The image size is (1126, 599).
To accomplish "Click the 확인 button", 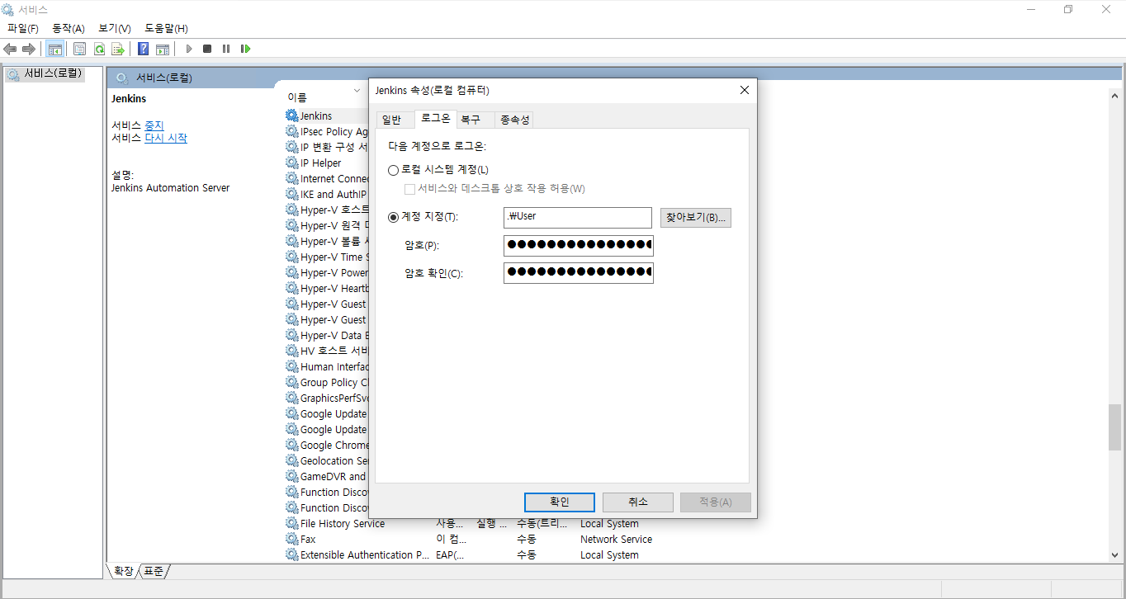I will click(560, 502).
